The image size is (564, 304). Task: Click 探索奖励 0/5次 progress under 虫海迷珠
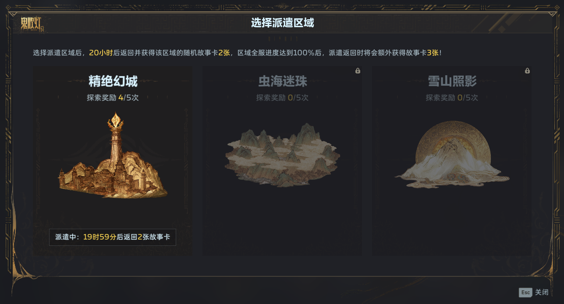(283, 98)
